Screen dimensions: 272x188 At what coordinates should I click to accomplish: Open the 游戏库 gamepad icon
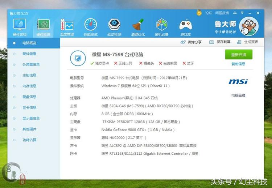[x=185, y=27]
